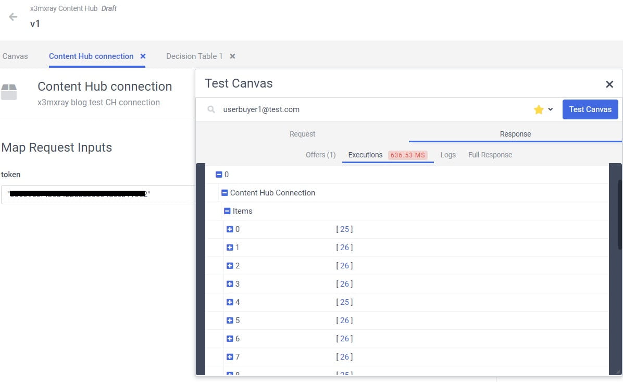This screenshot has height=382, width=623.
Task: Click the [26] count for item 3
Action: click(x=344, y=284)
